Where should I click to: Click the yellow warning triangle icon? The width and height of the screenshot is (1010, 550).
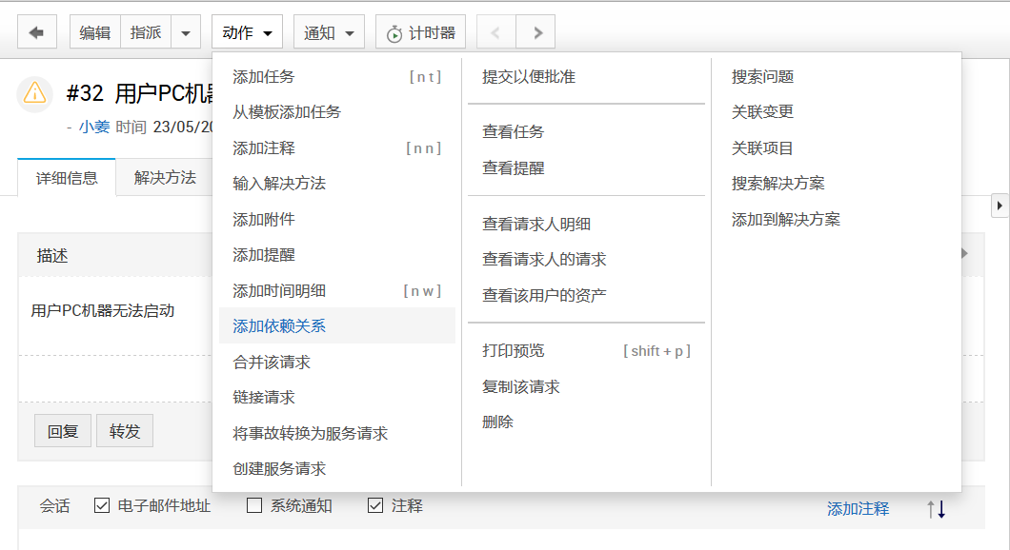35,92
